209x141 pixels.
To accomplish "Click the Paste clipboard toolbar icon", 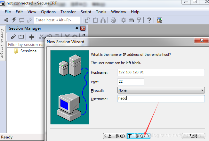I will 95,20.
